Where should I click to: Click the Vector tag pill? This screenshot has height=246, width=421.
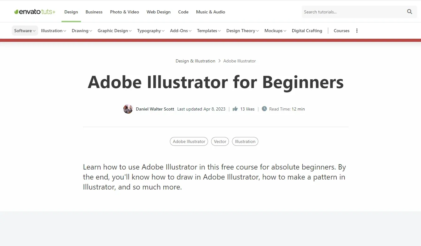click(x=220, y=141)
